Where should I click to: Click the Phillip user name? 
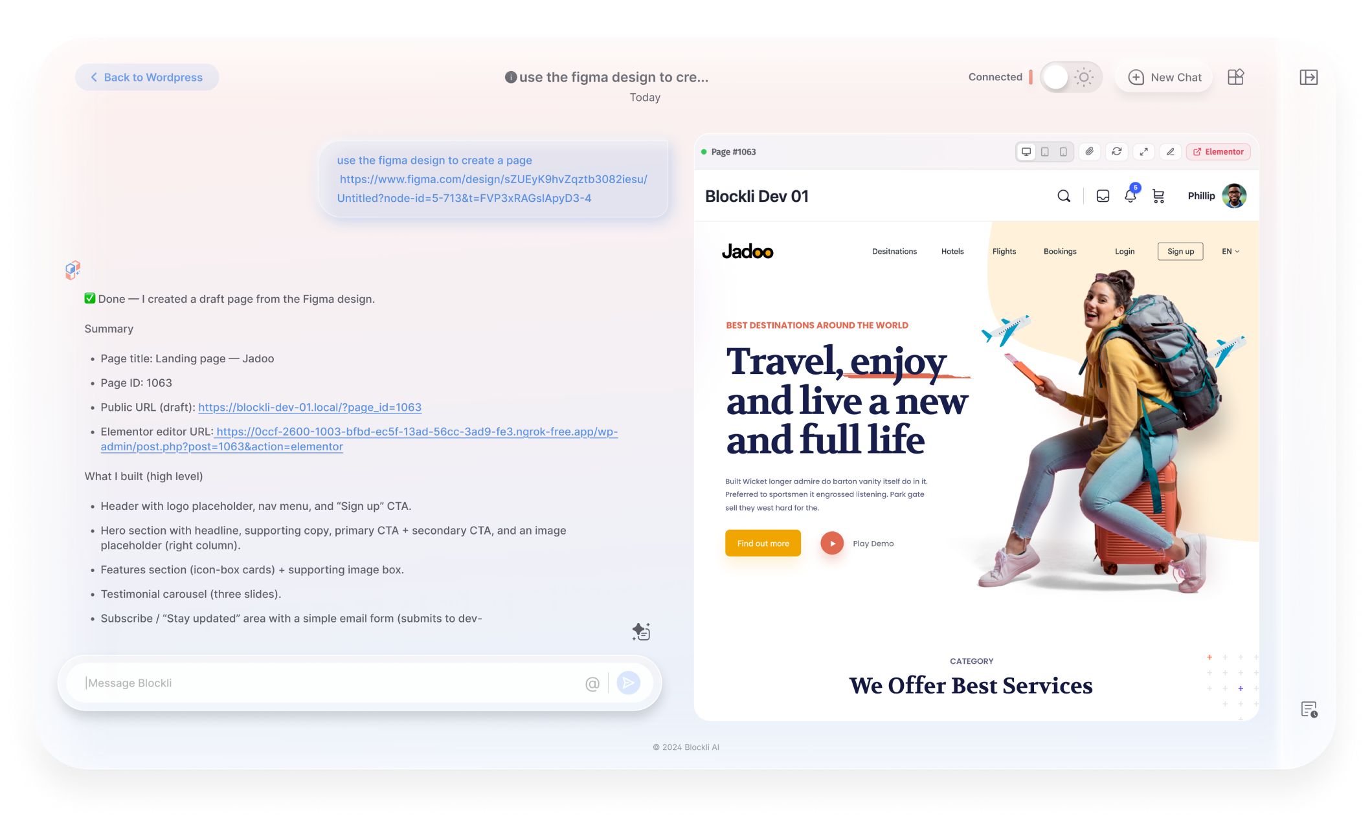pos(1201,196)
